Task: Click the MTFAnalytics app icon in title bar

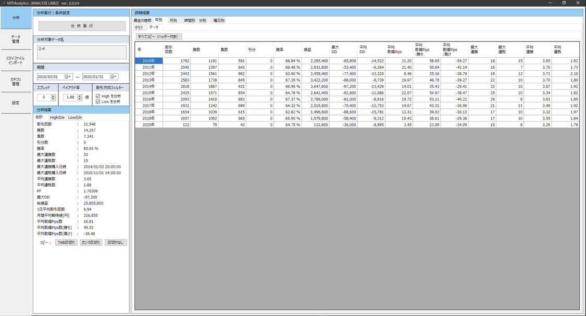Action: tap(3, 3)
